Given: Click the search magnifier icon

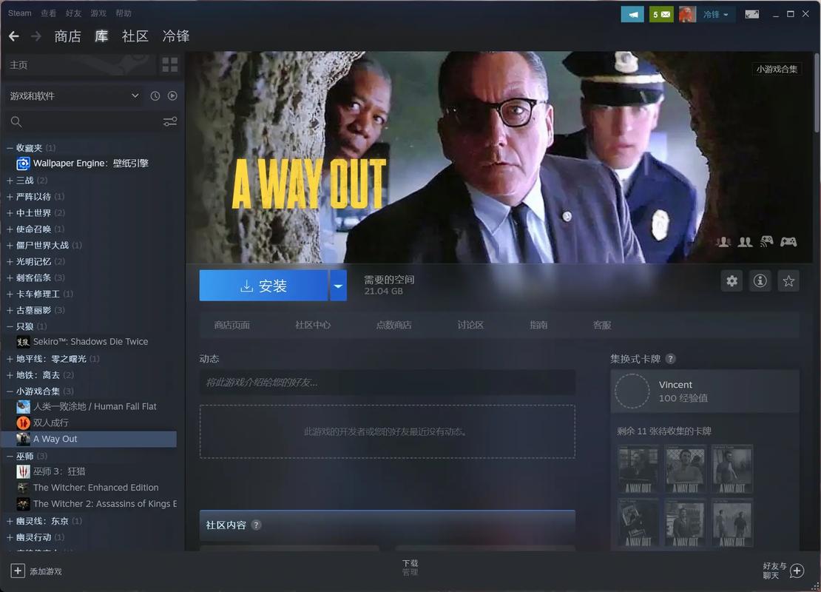Looking at the screenshot, I should point(16,122).
